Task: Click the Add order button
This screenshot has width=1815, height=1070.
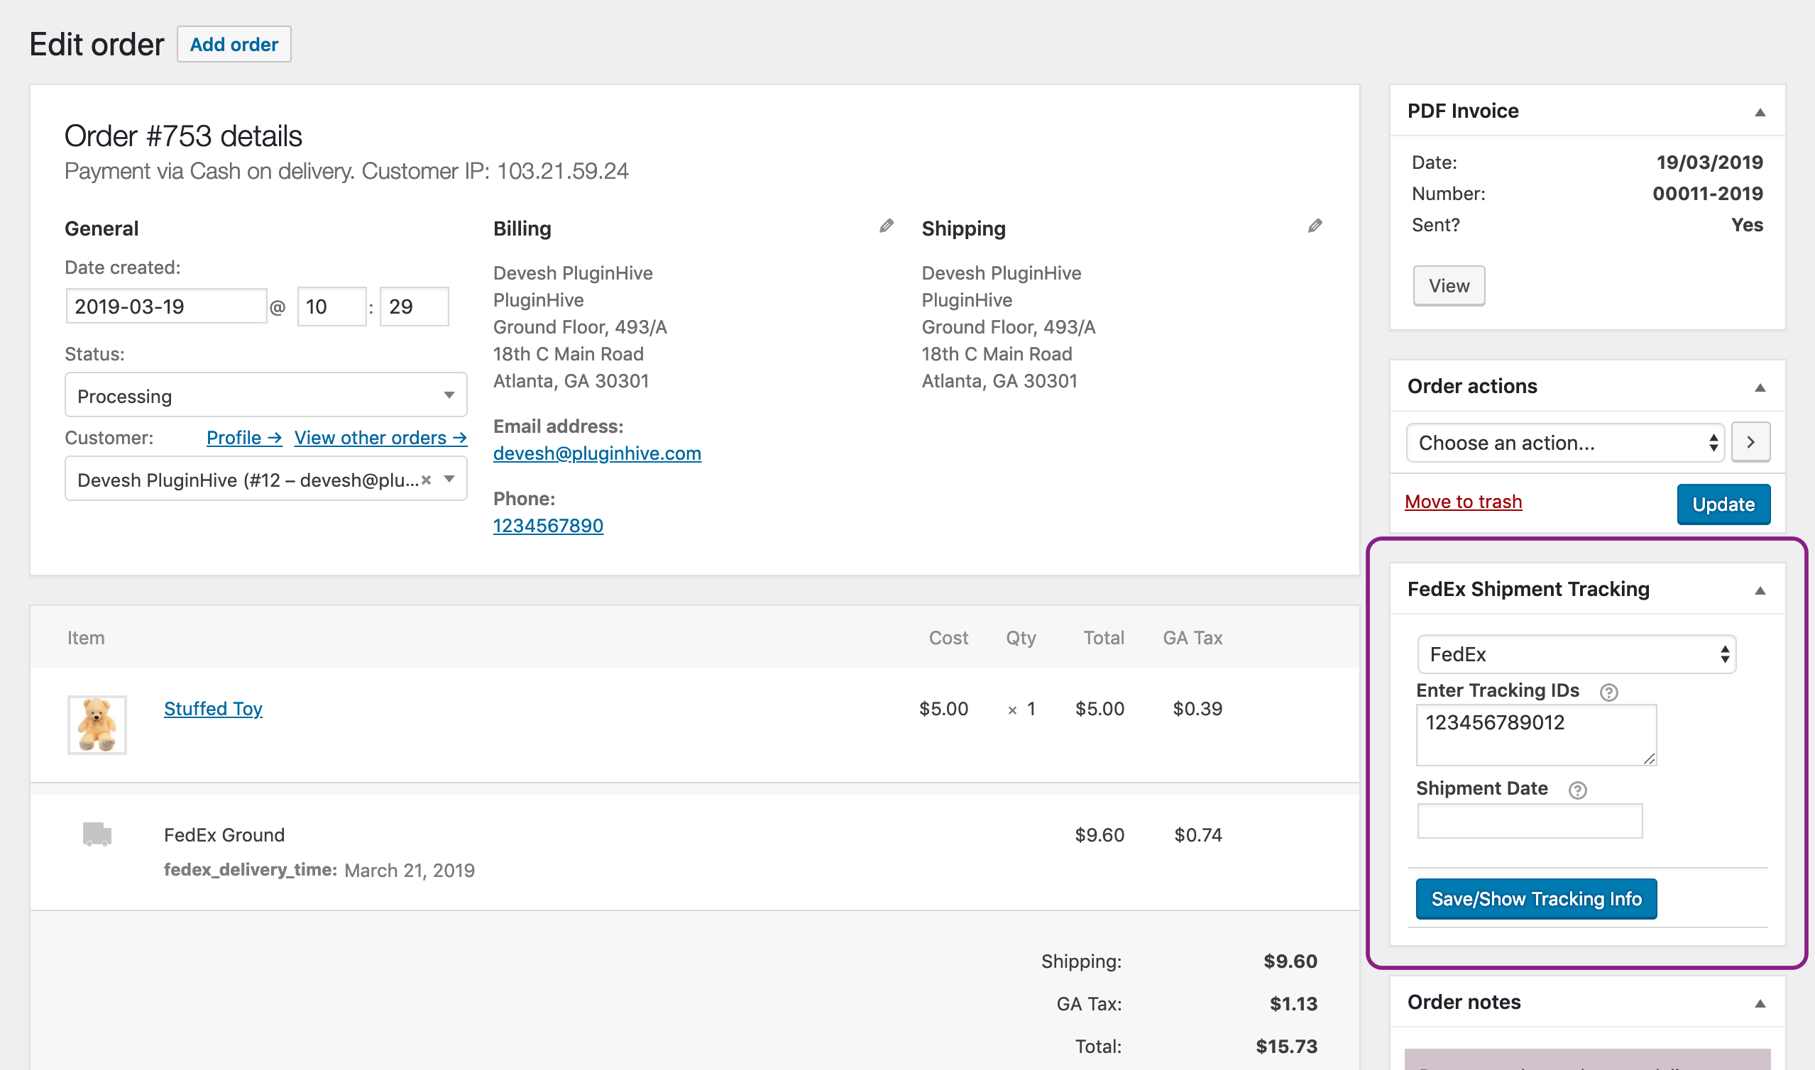Action: (x=234, y=45)
